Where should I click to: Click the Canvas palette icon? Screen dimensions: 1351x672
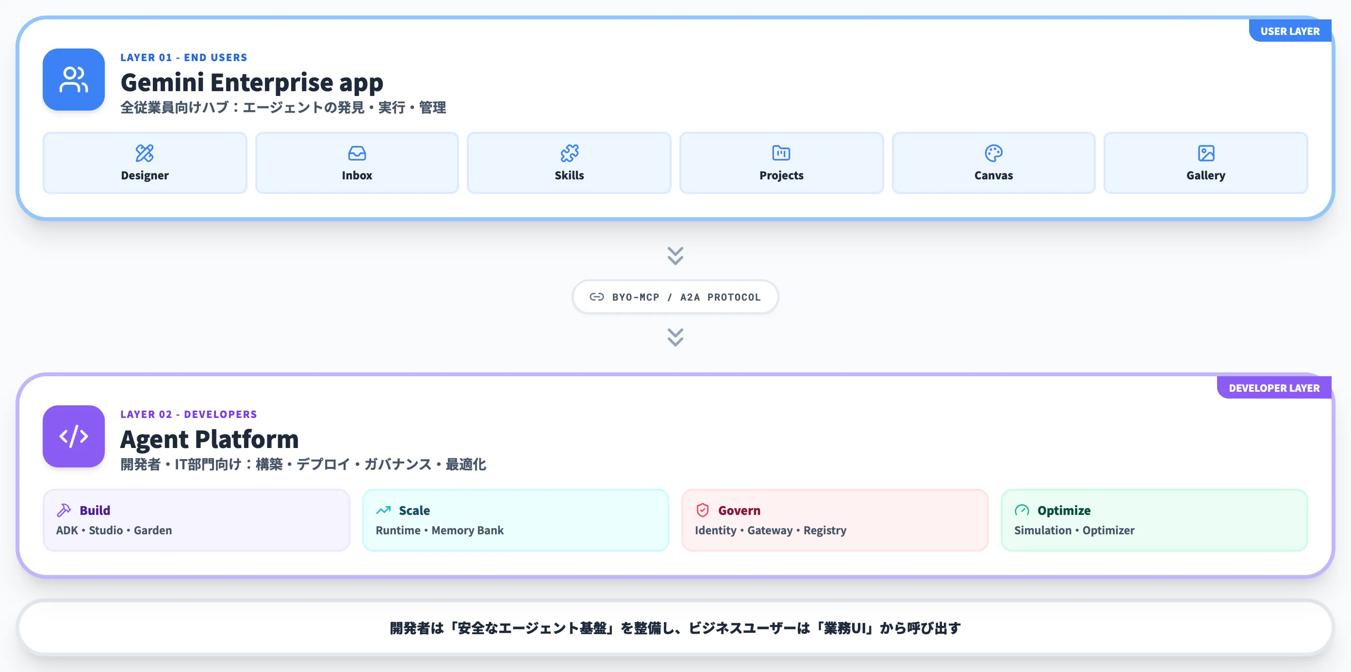point(993,153)
